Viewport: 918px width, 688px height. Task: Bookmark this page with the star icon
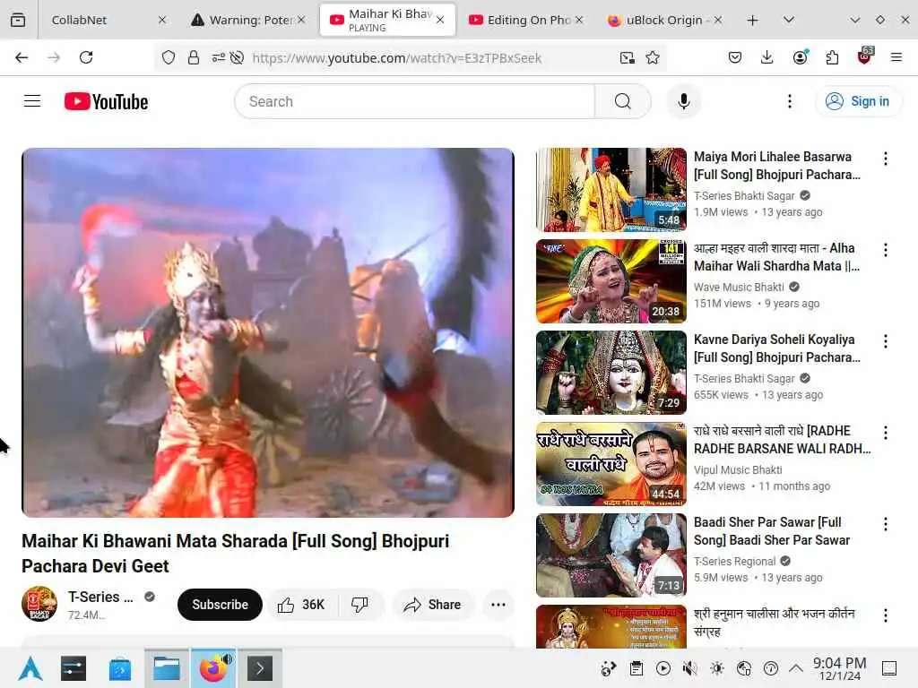click(x=653, y=57)
